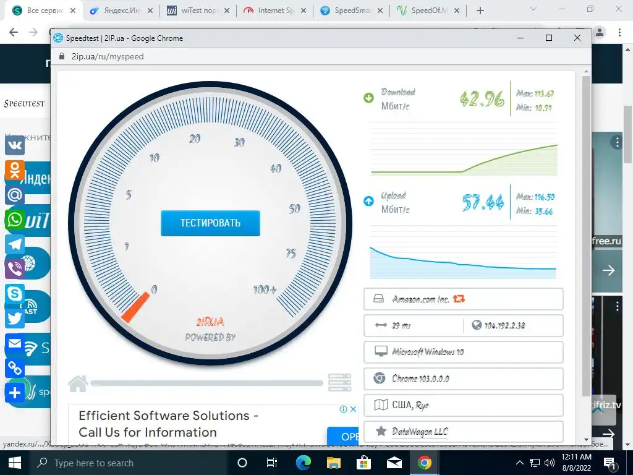The height and width of the screenshot is (475, 633).
Task: Open a new tab in background Chrome
Action: [480, 11]
